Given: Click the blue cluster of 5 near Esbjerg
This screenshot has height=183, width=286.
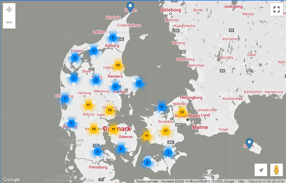Looking at the screenshot, I should click(x=71, y=123).
